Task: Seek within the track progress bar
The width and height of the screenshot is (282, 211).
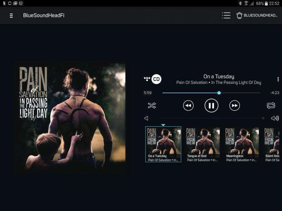Action: point(211,93)
